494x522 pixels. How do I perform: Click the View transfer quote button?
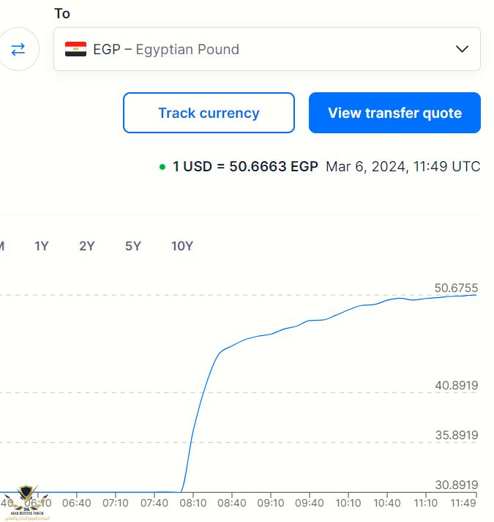394,113
